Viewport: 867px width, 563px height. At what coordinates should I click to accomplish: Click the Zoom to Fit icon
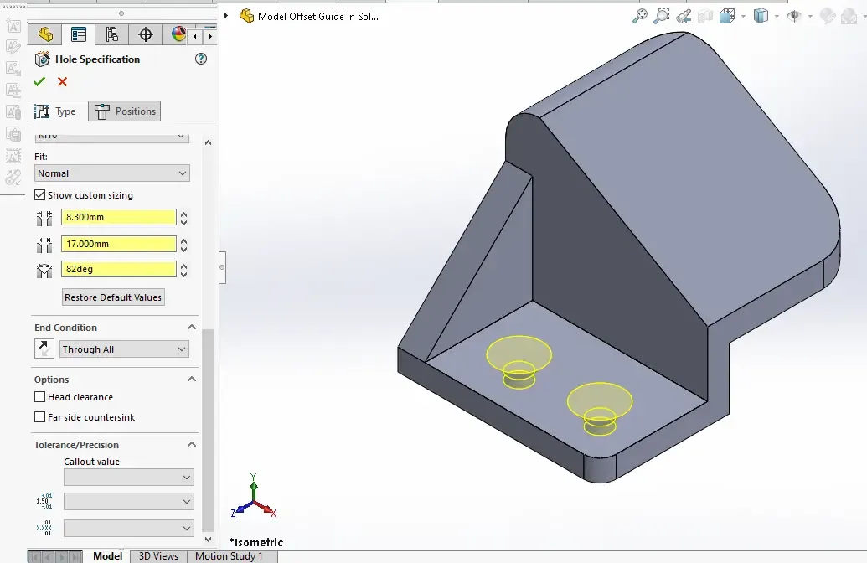639,16
